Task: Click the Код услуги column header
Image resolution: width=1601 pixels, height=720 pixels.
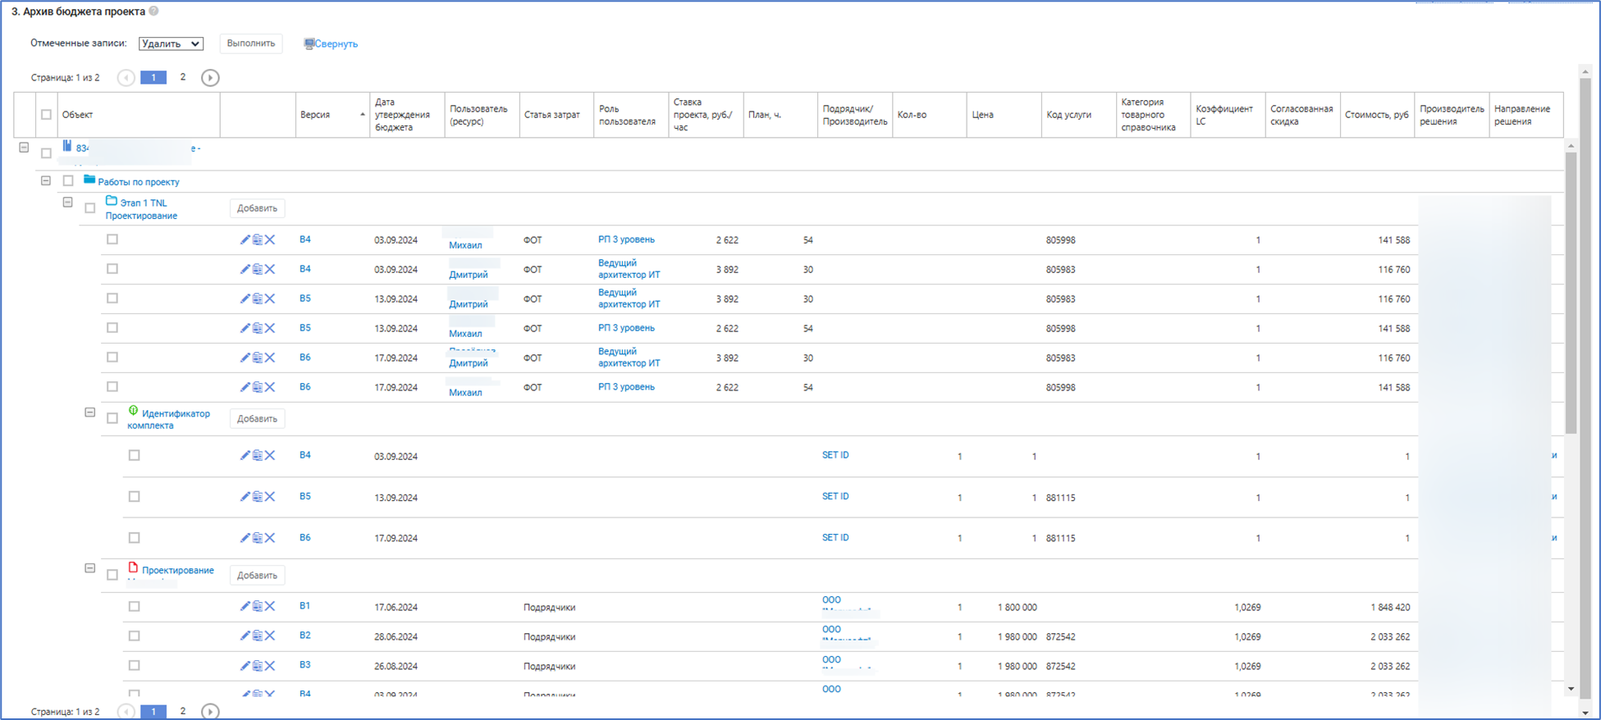Action: [x=1079, y=115]
